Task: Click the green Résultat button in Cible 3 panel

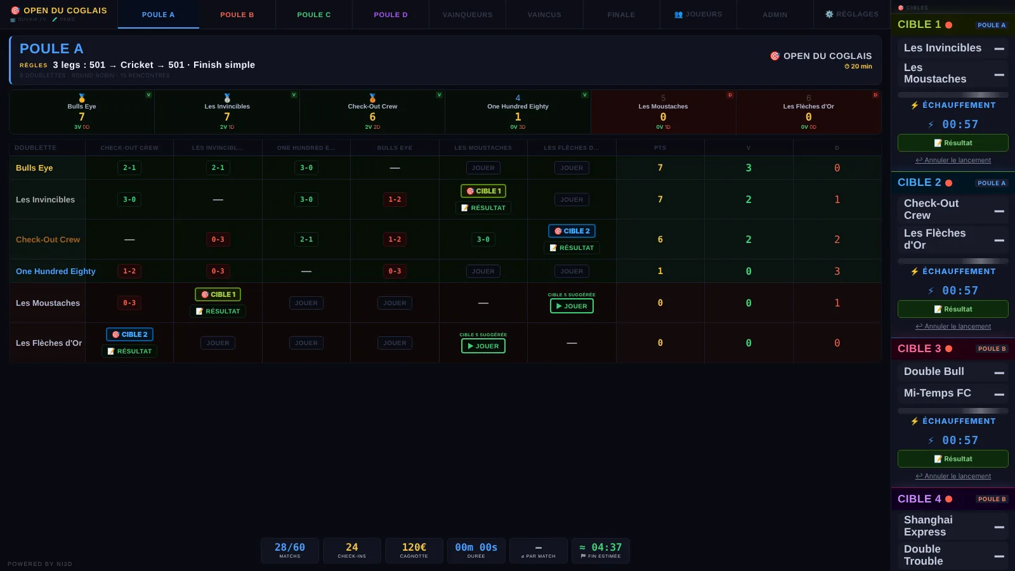Action: click(x=953, y=459)
